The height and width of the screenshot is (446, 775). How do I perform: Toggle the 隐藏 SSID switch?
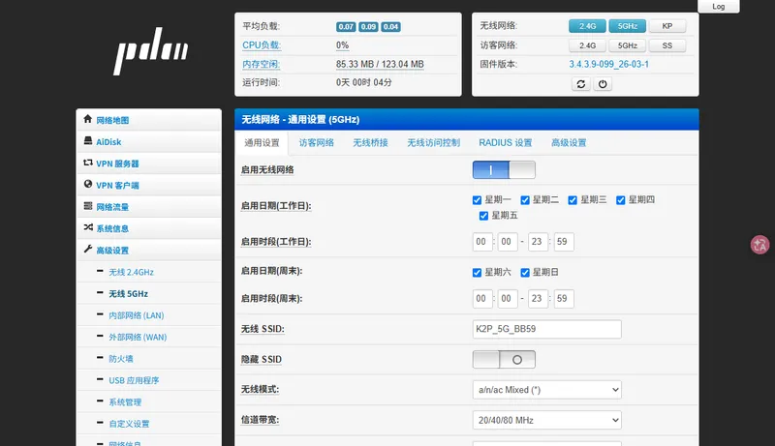(504, 359)
